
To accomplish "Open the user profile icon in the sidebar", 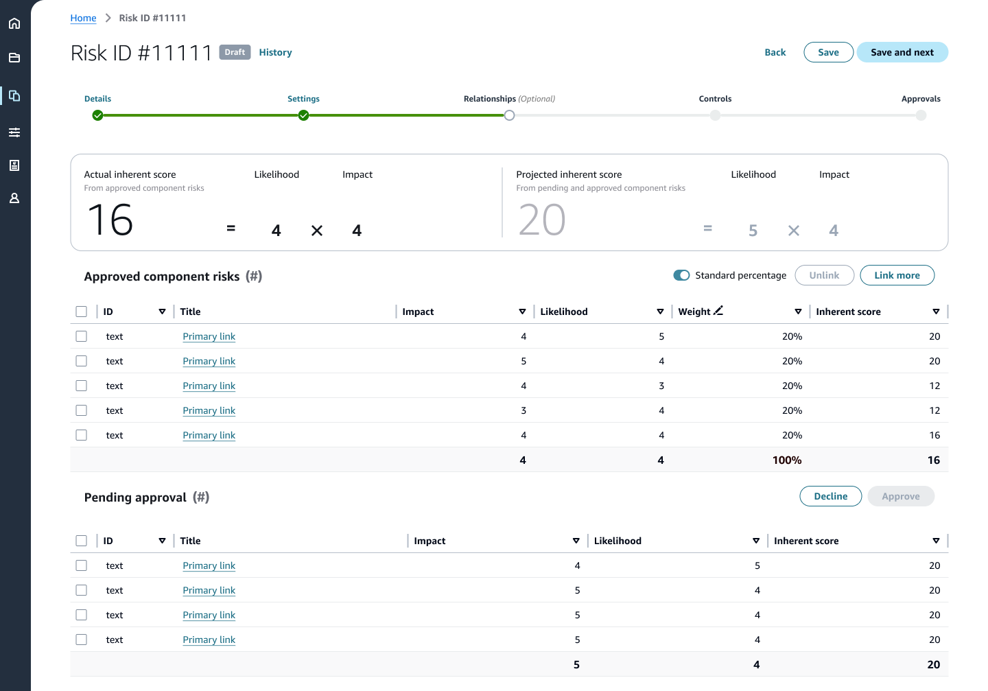I will [x=14, y=198].
